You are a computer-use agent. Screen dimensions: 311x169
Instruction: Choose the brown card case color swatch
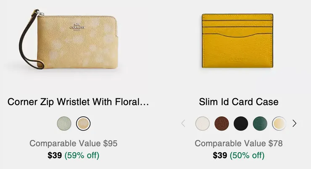(222, 123)
